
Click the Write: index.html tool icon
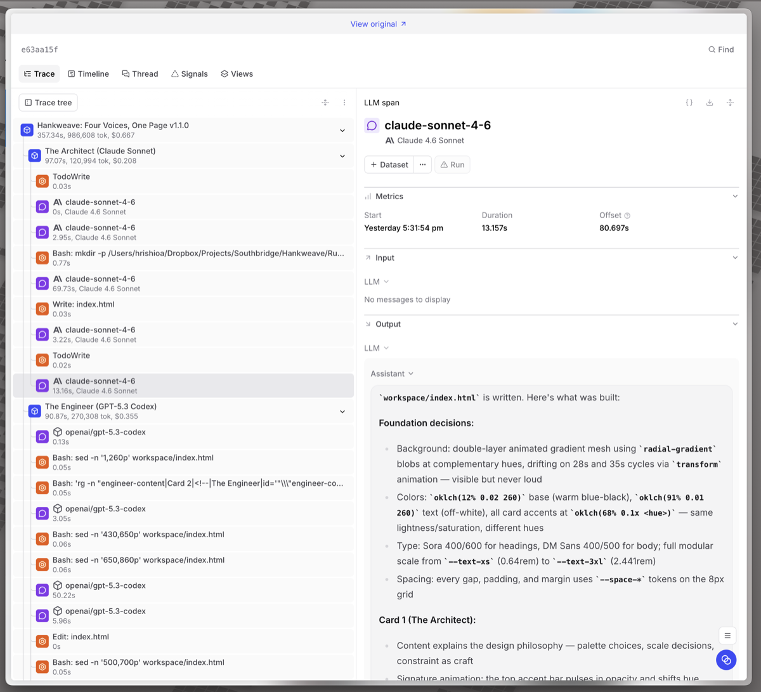(42, 309)
